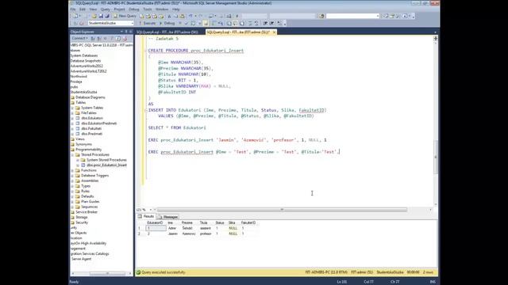
Task: Open the Tools menu
Action: [147, 9]
